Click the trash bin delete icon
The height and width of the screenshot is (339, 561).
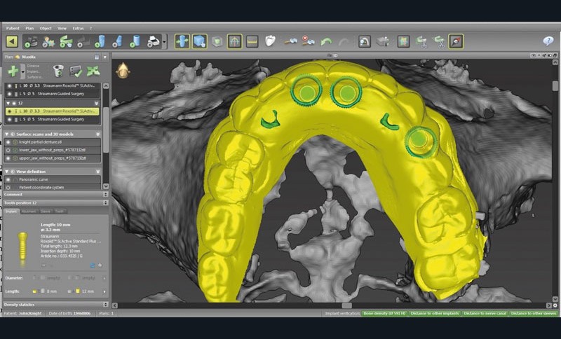point(58,71)
